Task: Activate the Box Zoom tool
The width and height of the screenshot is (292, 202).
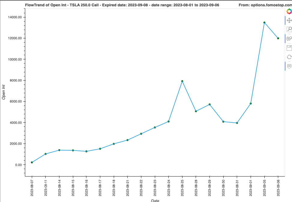Action: coord(289,29)
